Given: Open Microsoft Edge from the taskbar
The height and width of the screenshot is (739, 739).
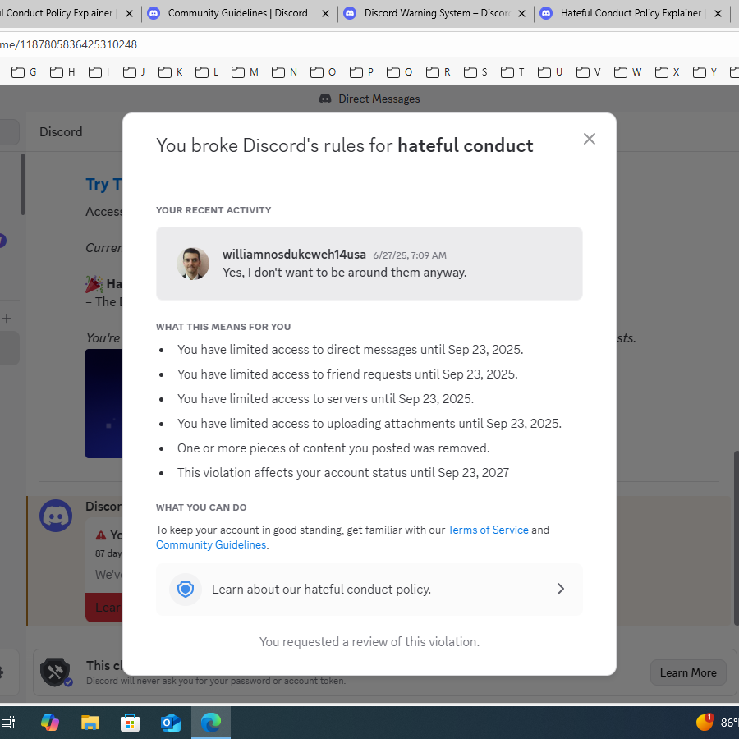Looking at the screenshot, I should [211, 722].
